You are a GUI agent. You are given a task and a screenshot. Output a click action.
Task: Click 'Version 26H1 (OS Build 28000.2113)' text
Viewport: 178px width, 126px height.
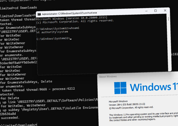[x=127, y=105]
